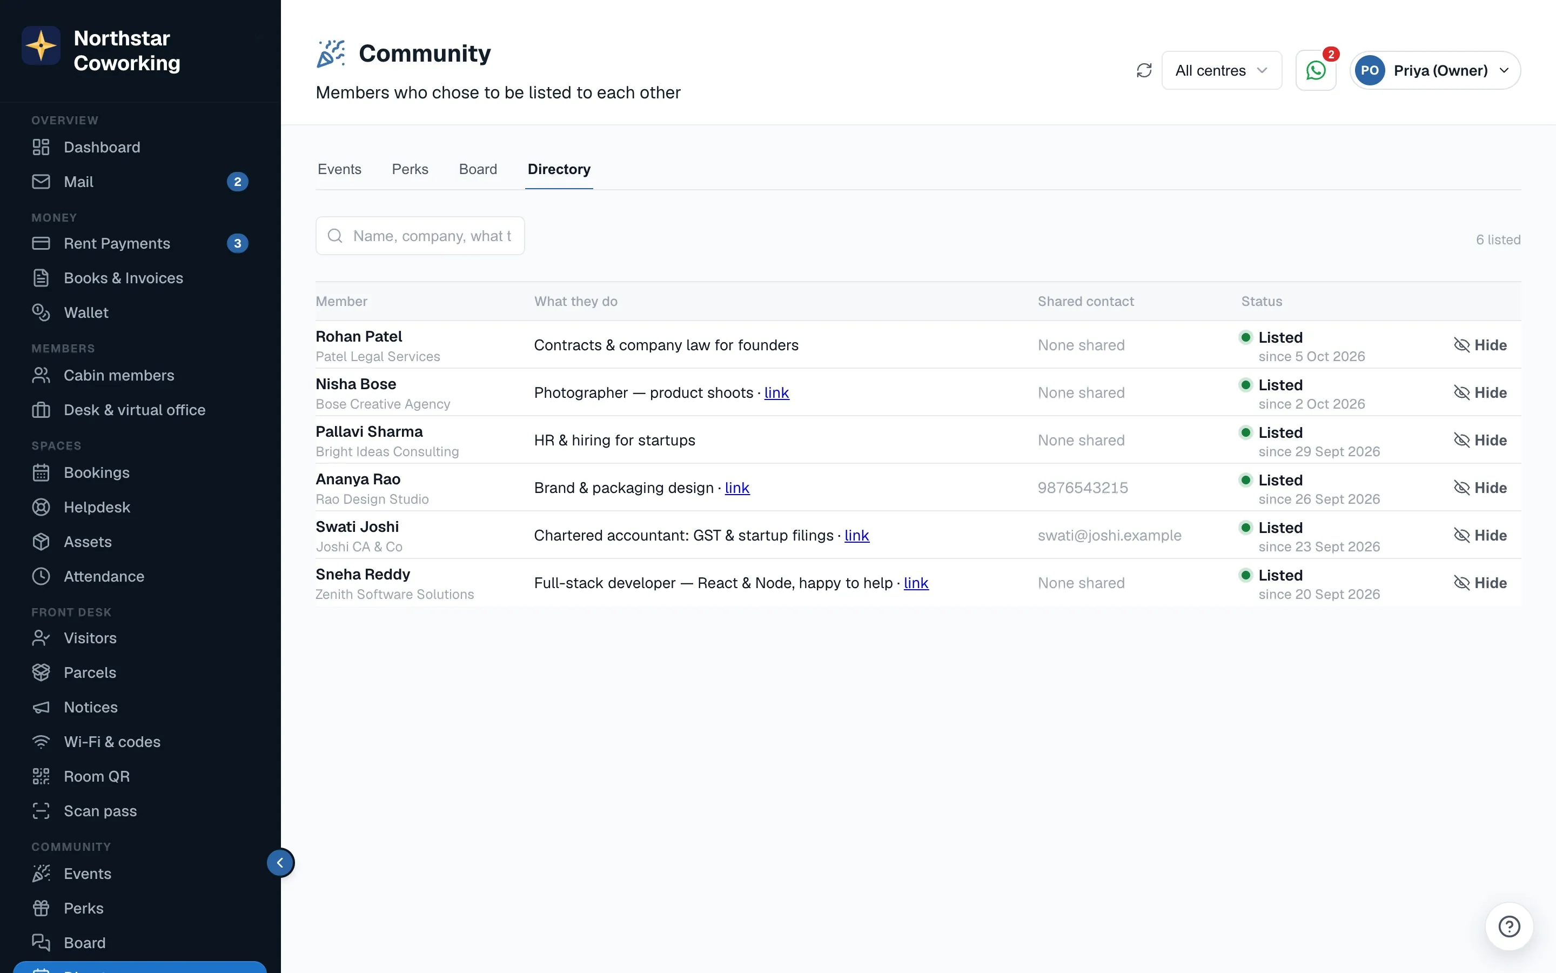The image size is (1556, 973).
Task: Click swati@joshi.example contact
Action: coord(1109,536)
